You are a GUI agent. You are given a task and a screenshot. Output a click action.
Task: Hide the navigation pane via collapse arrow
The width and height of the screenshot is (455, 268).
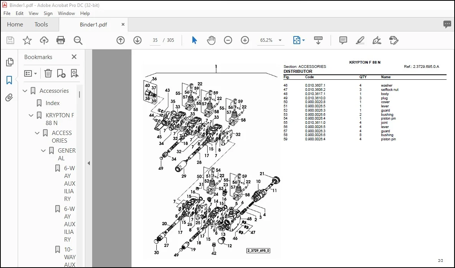tap(89, 163)
